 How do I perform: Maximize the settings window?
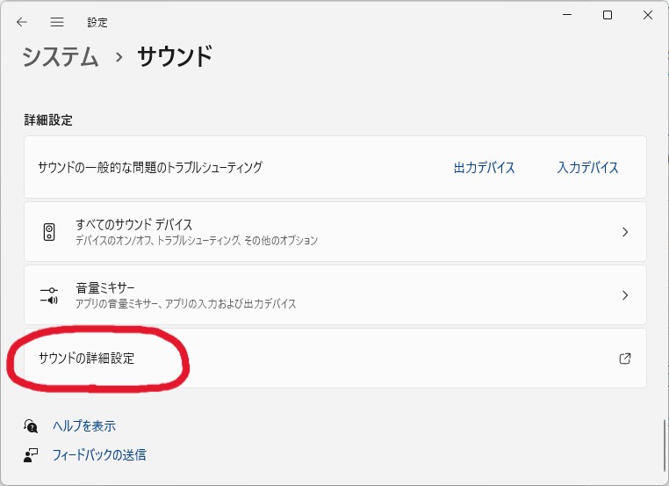tap(608, 15)
